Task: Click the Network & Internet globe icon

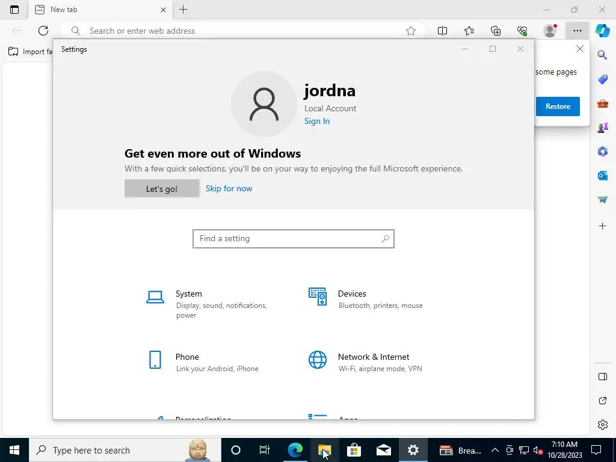Action: [318, 360]
